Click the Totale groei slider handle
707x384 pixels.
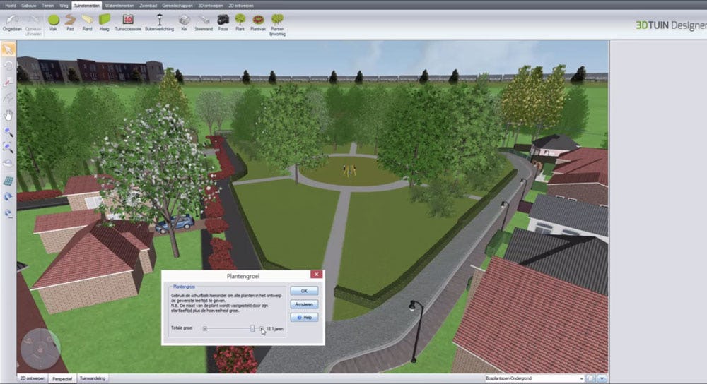tap(252, 328)
